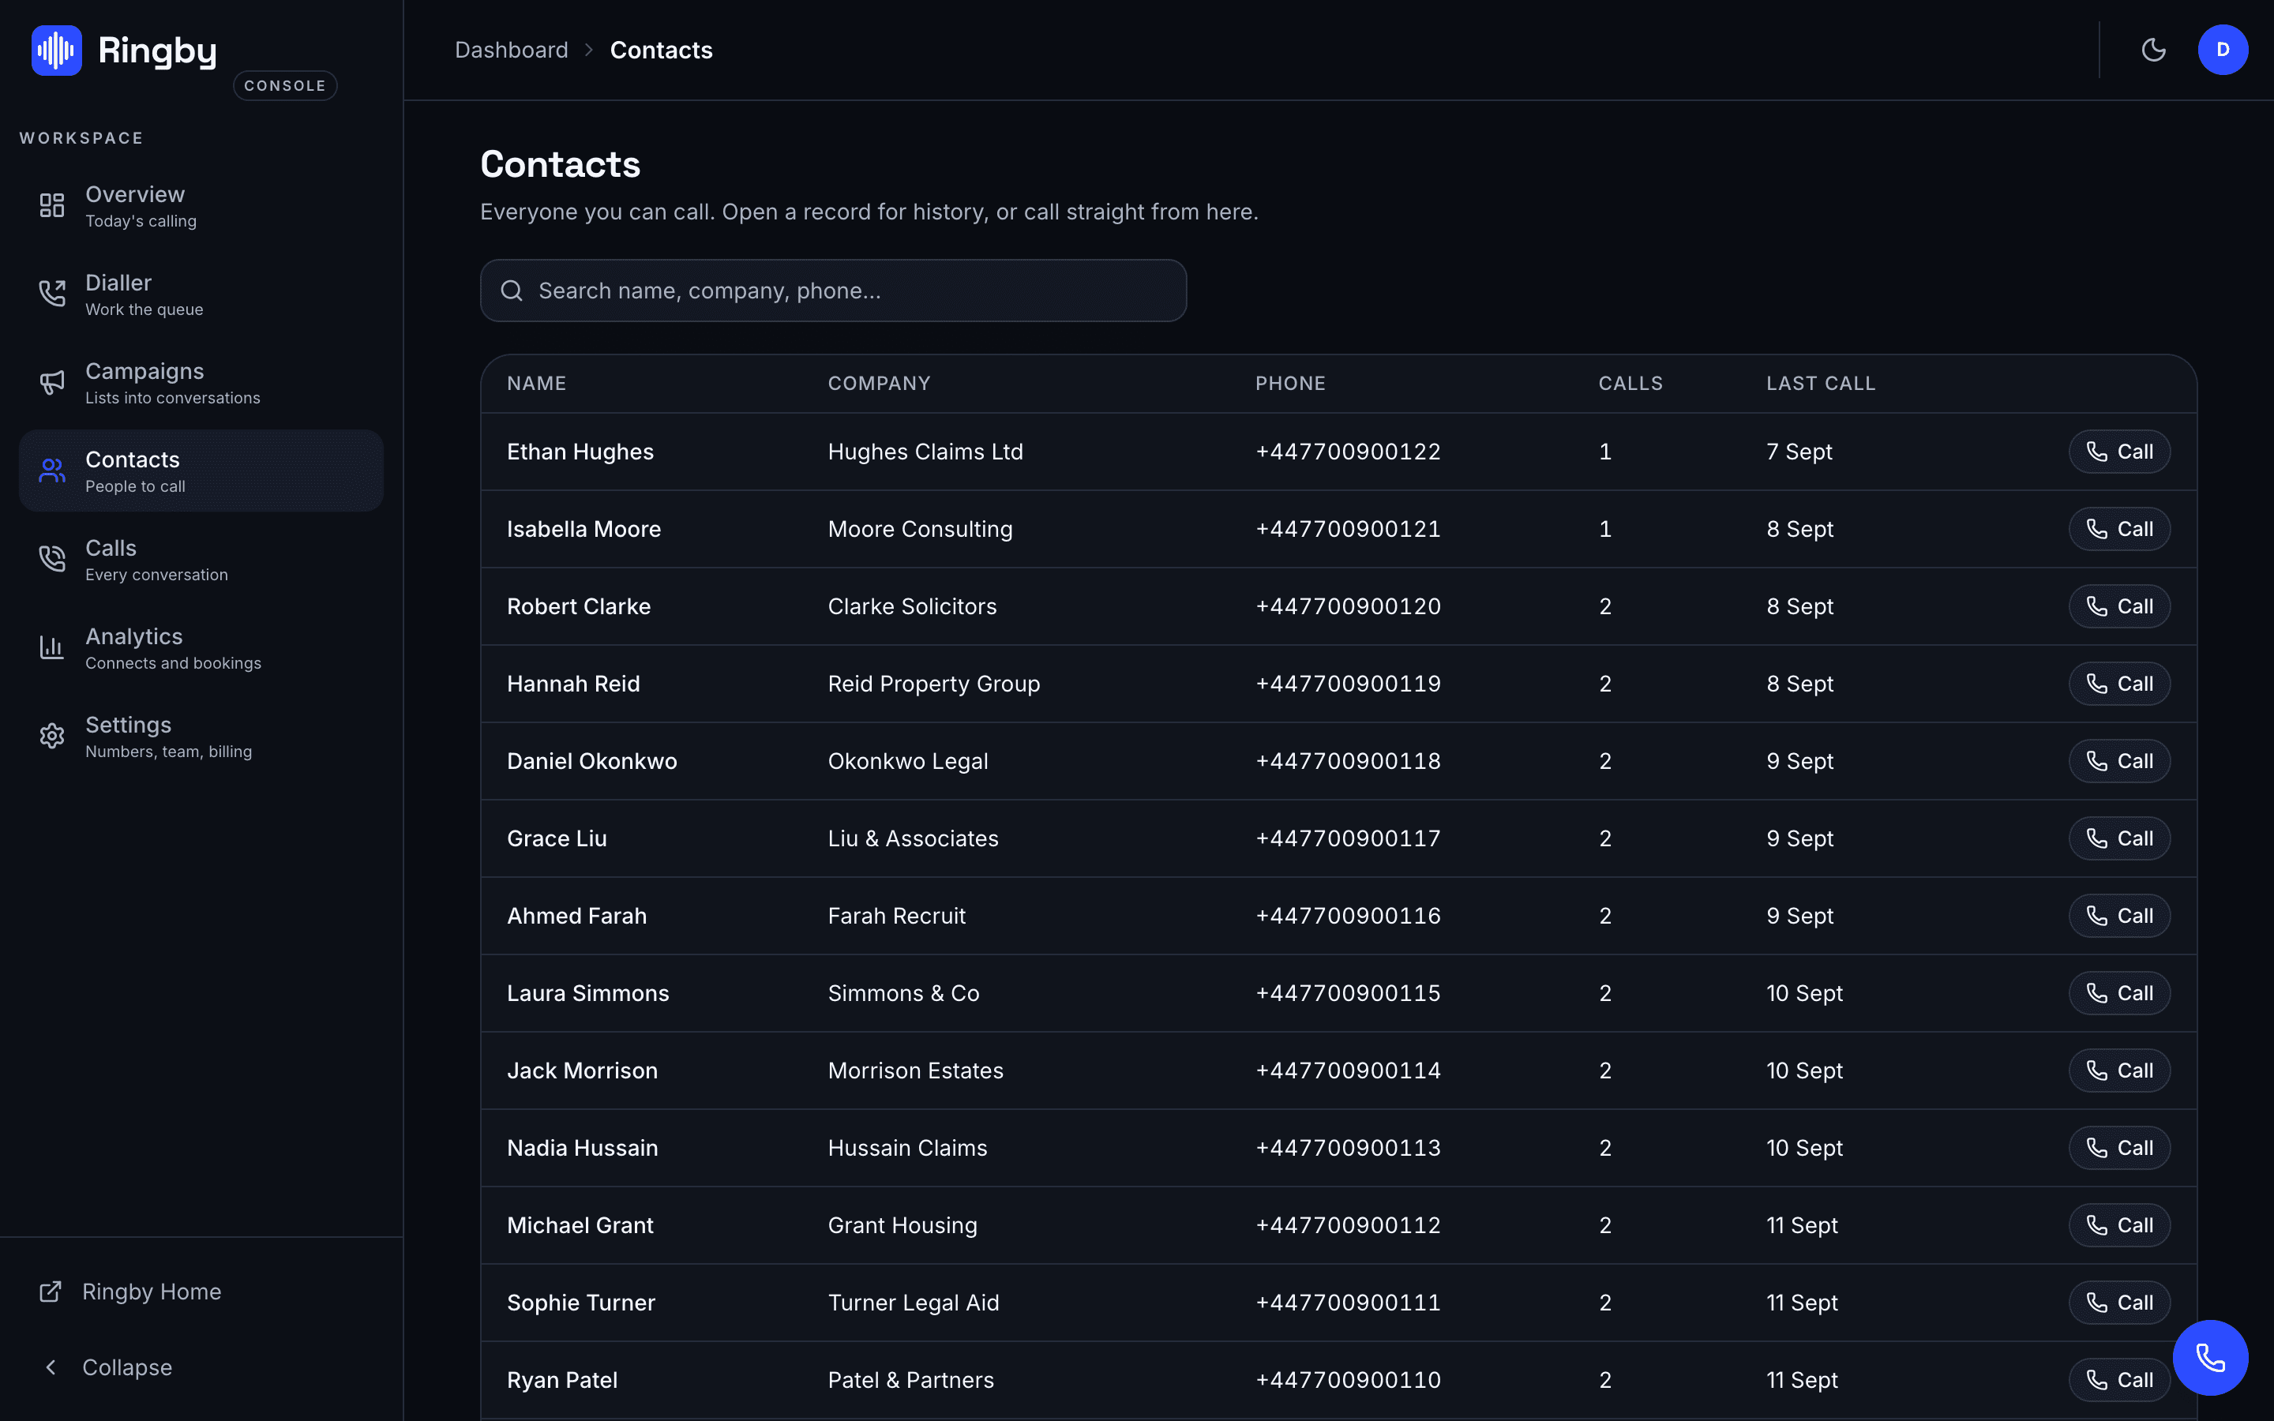Screen dimensions: 2274x1421
Task: Click phone number +447700900118
Action: coord(1348,761)
